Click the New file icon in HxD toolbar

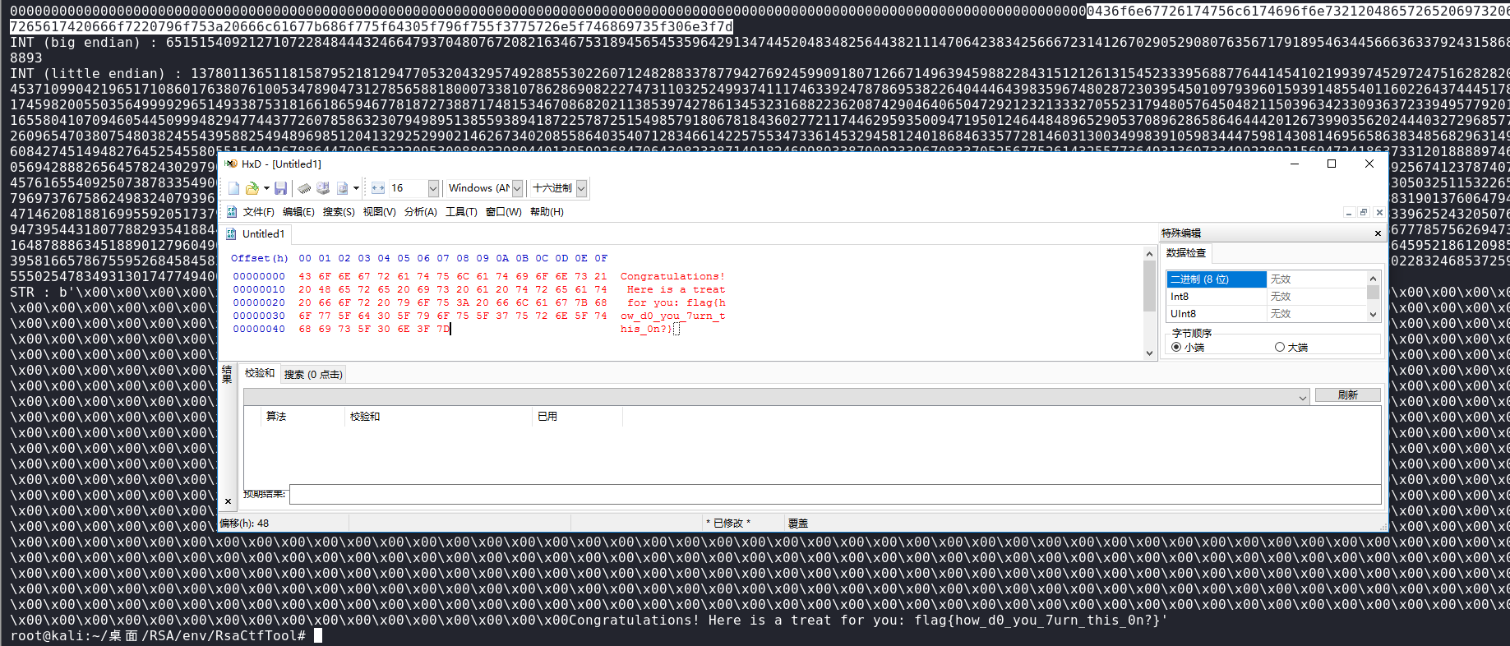(234, 188)
